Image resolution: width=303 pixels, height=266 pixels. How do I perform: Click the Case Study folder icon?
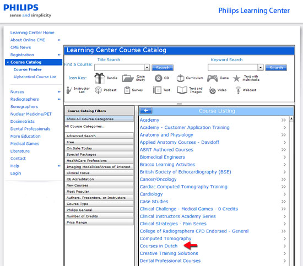pos(128,78)
